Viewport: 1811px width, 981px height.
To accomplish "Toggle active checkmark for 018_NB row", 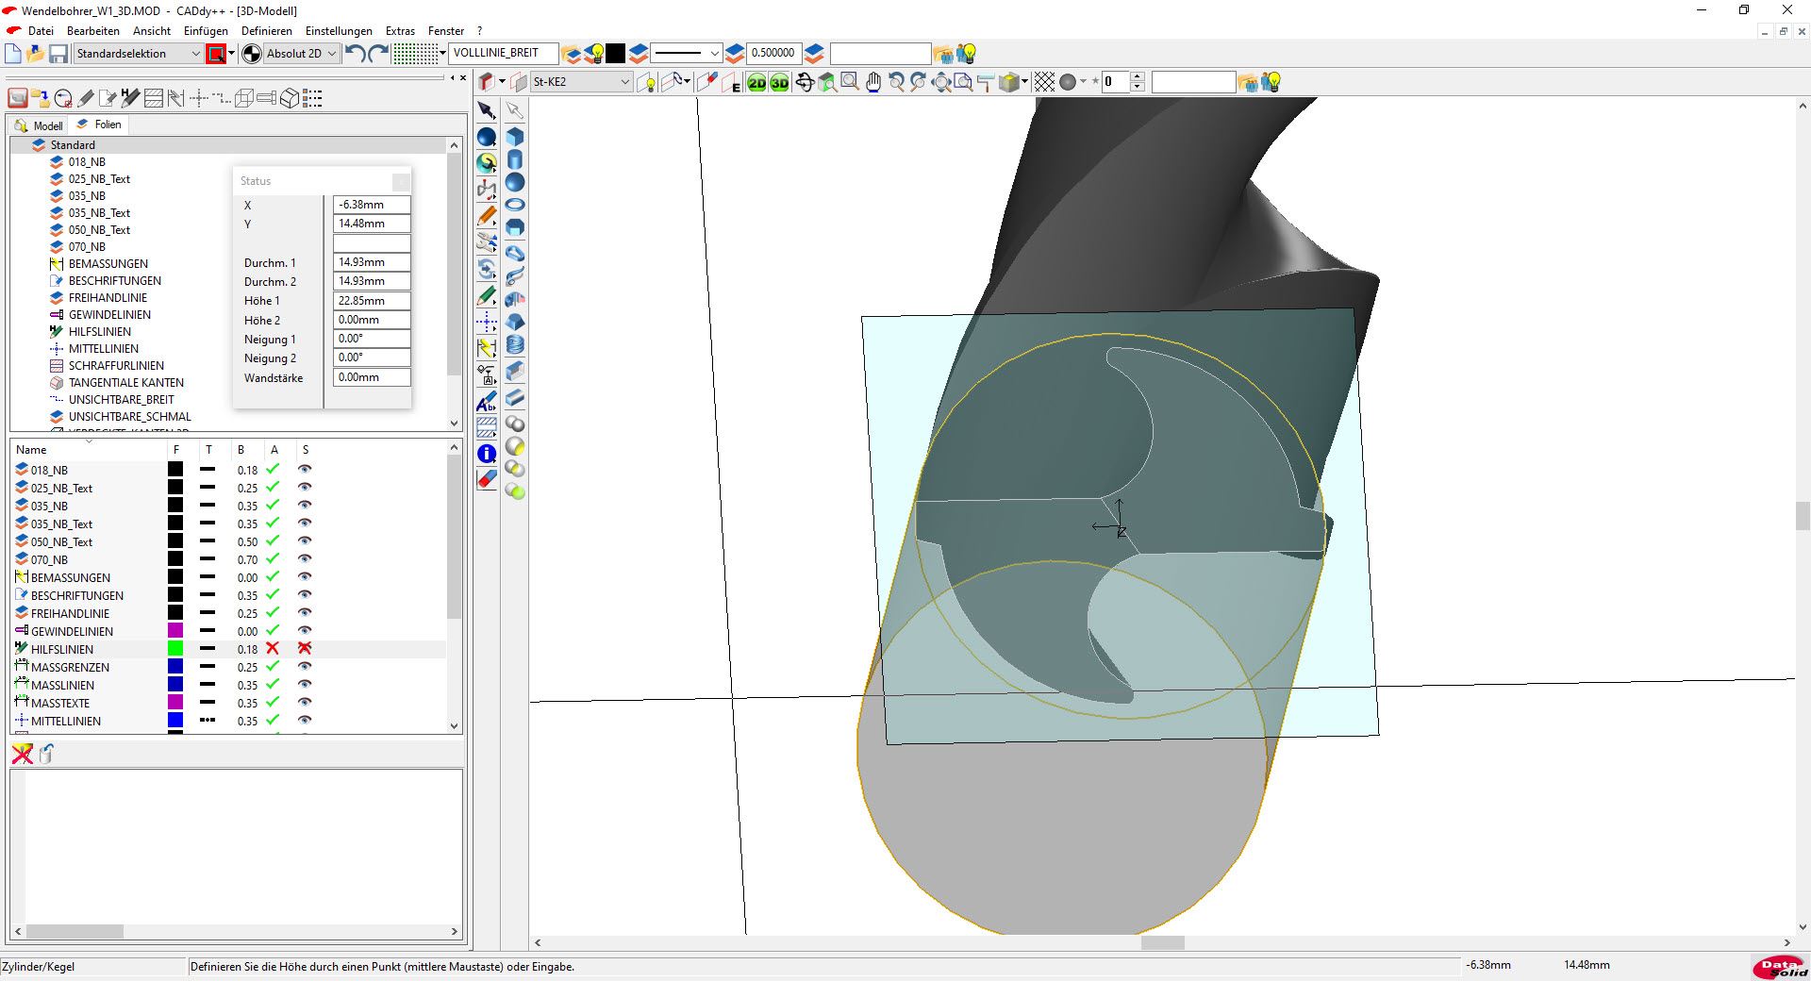I will tap(273, 470).
